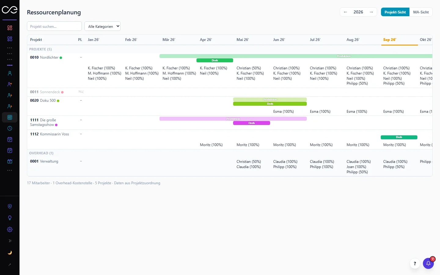Open the clock icon in the sidebar

10,128
